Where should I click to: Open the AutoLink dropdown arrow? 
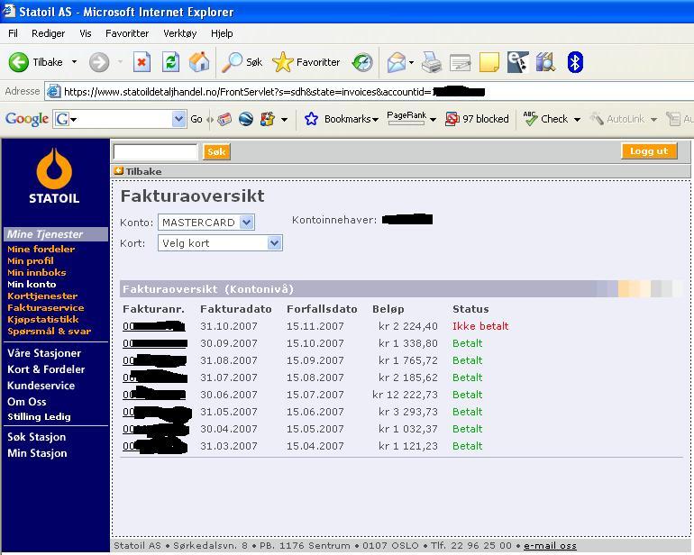click(x=653, y=119)
